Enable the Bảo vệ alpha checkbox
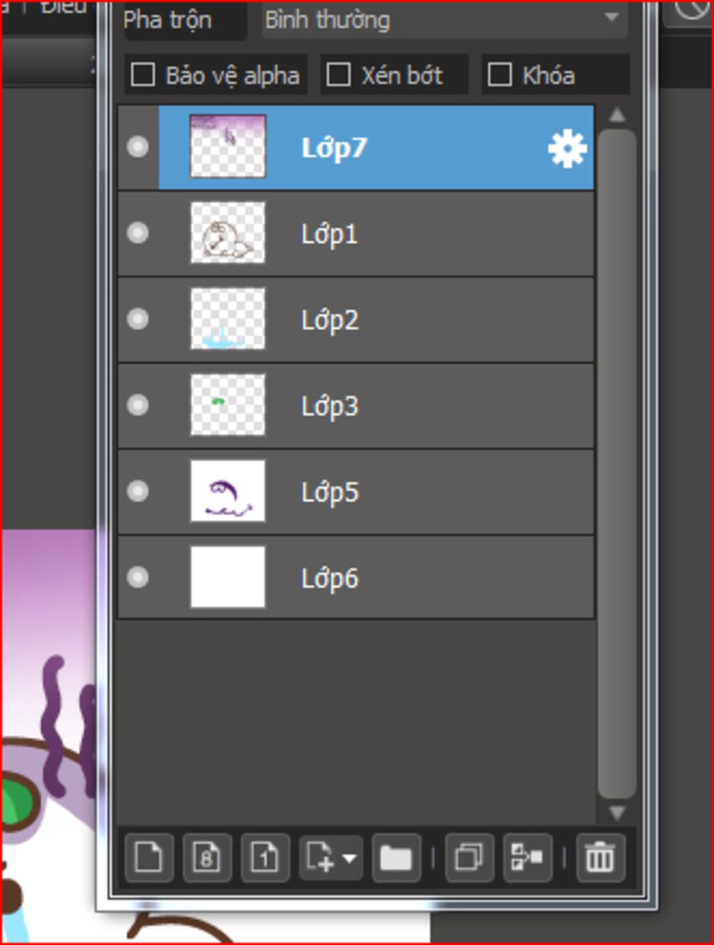Image resolution: width=714 pixels, height=945 pixels. point(143,75)
